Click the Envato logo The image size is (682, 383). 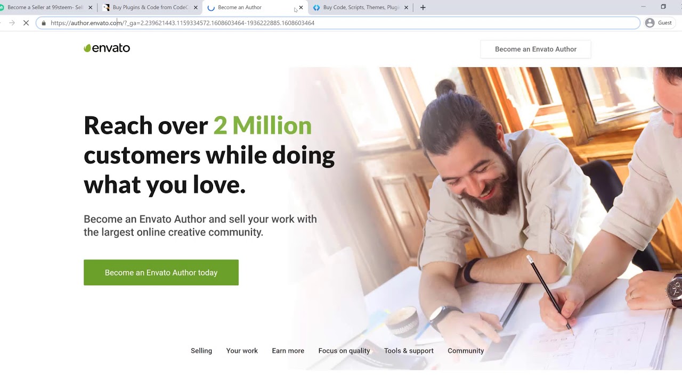pos(107,48)
